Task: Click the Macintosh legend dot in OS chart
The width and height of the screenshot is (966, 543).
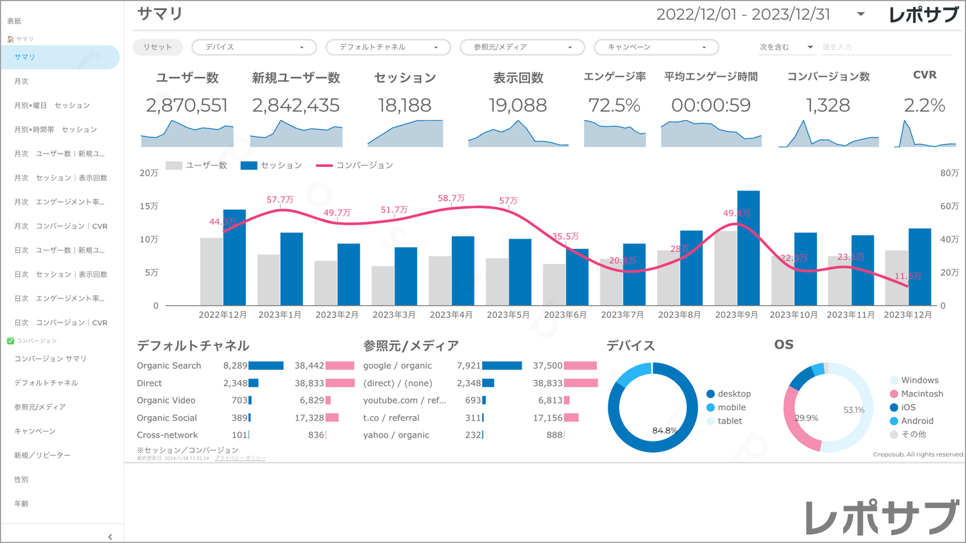Action: click(x=894, y=394)
